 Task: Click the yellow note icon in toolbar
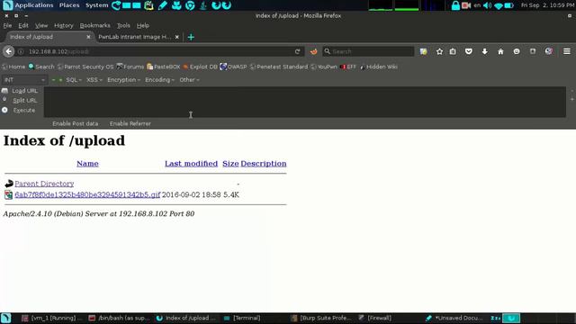[x=423, y=51]
